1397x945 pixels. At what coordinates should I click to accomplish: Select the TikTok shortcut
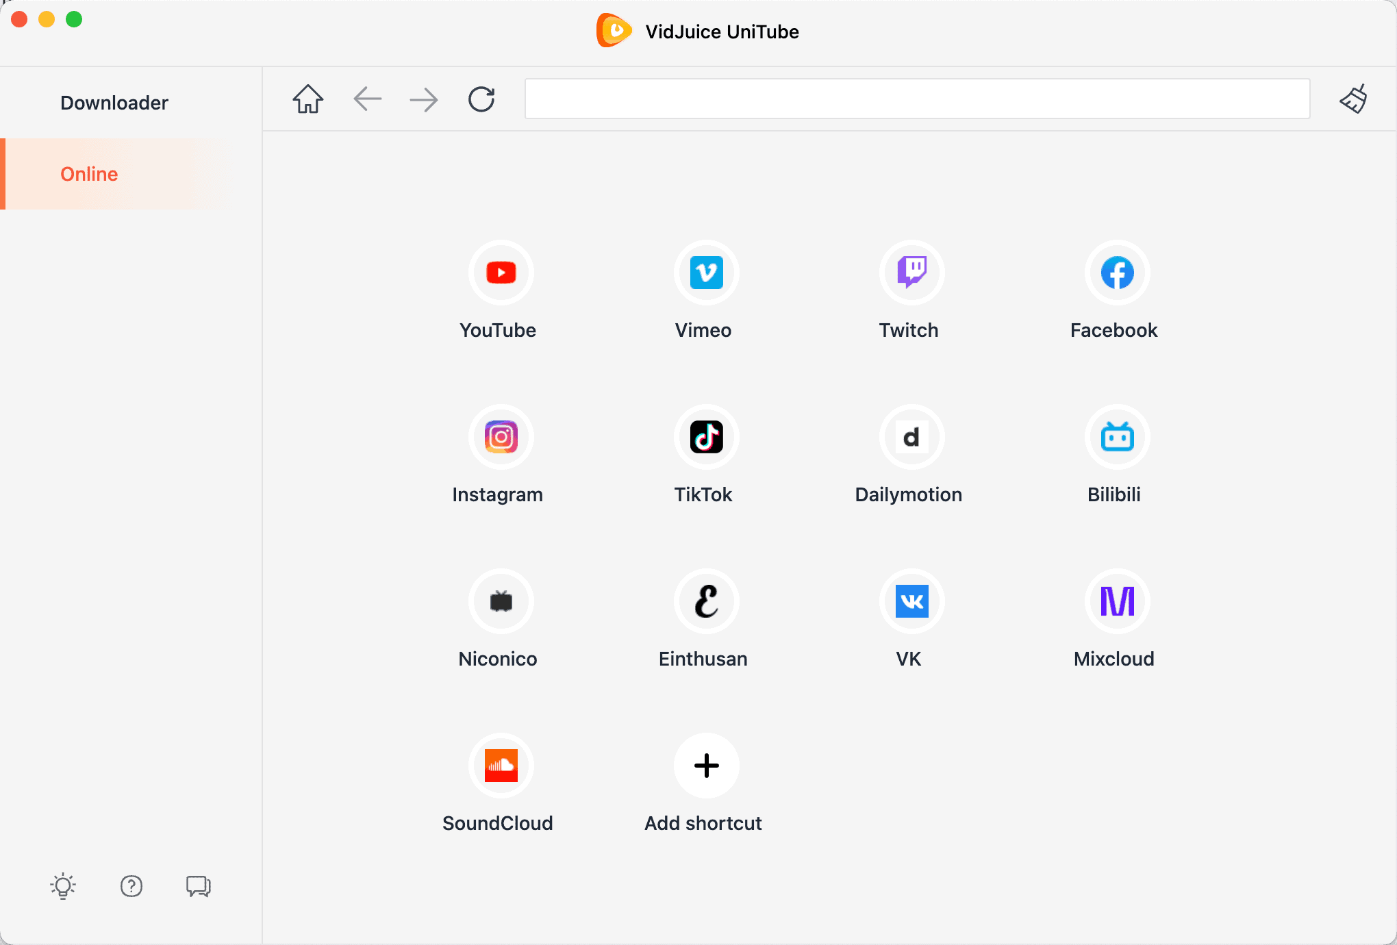(x=706, y=437)
